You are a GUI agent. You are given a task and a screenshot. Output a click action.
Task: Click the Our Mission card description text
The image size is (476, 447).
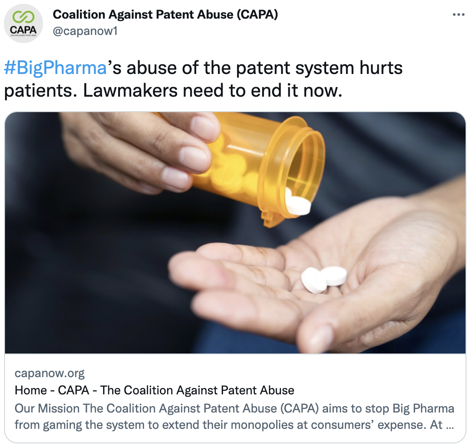tap(234, 417)
